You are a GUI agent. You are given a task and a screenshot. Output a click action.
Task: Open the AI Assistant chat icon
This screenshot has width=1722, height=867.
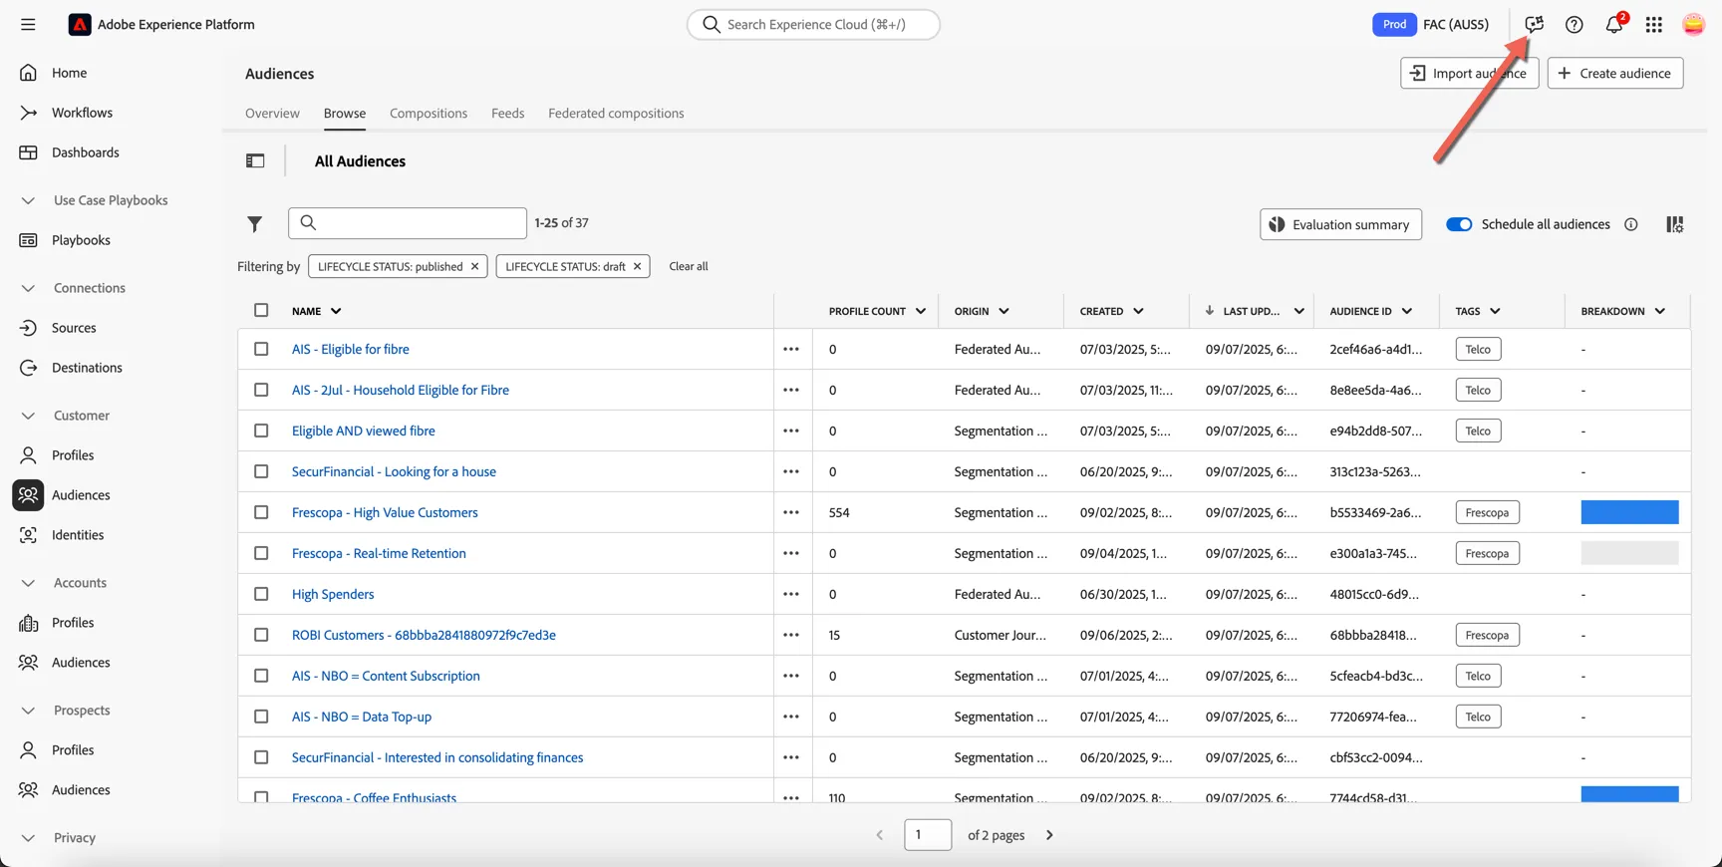pyautogui.click(x=1535, y=25)
